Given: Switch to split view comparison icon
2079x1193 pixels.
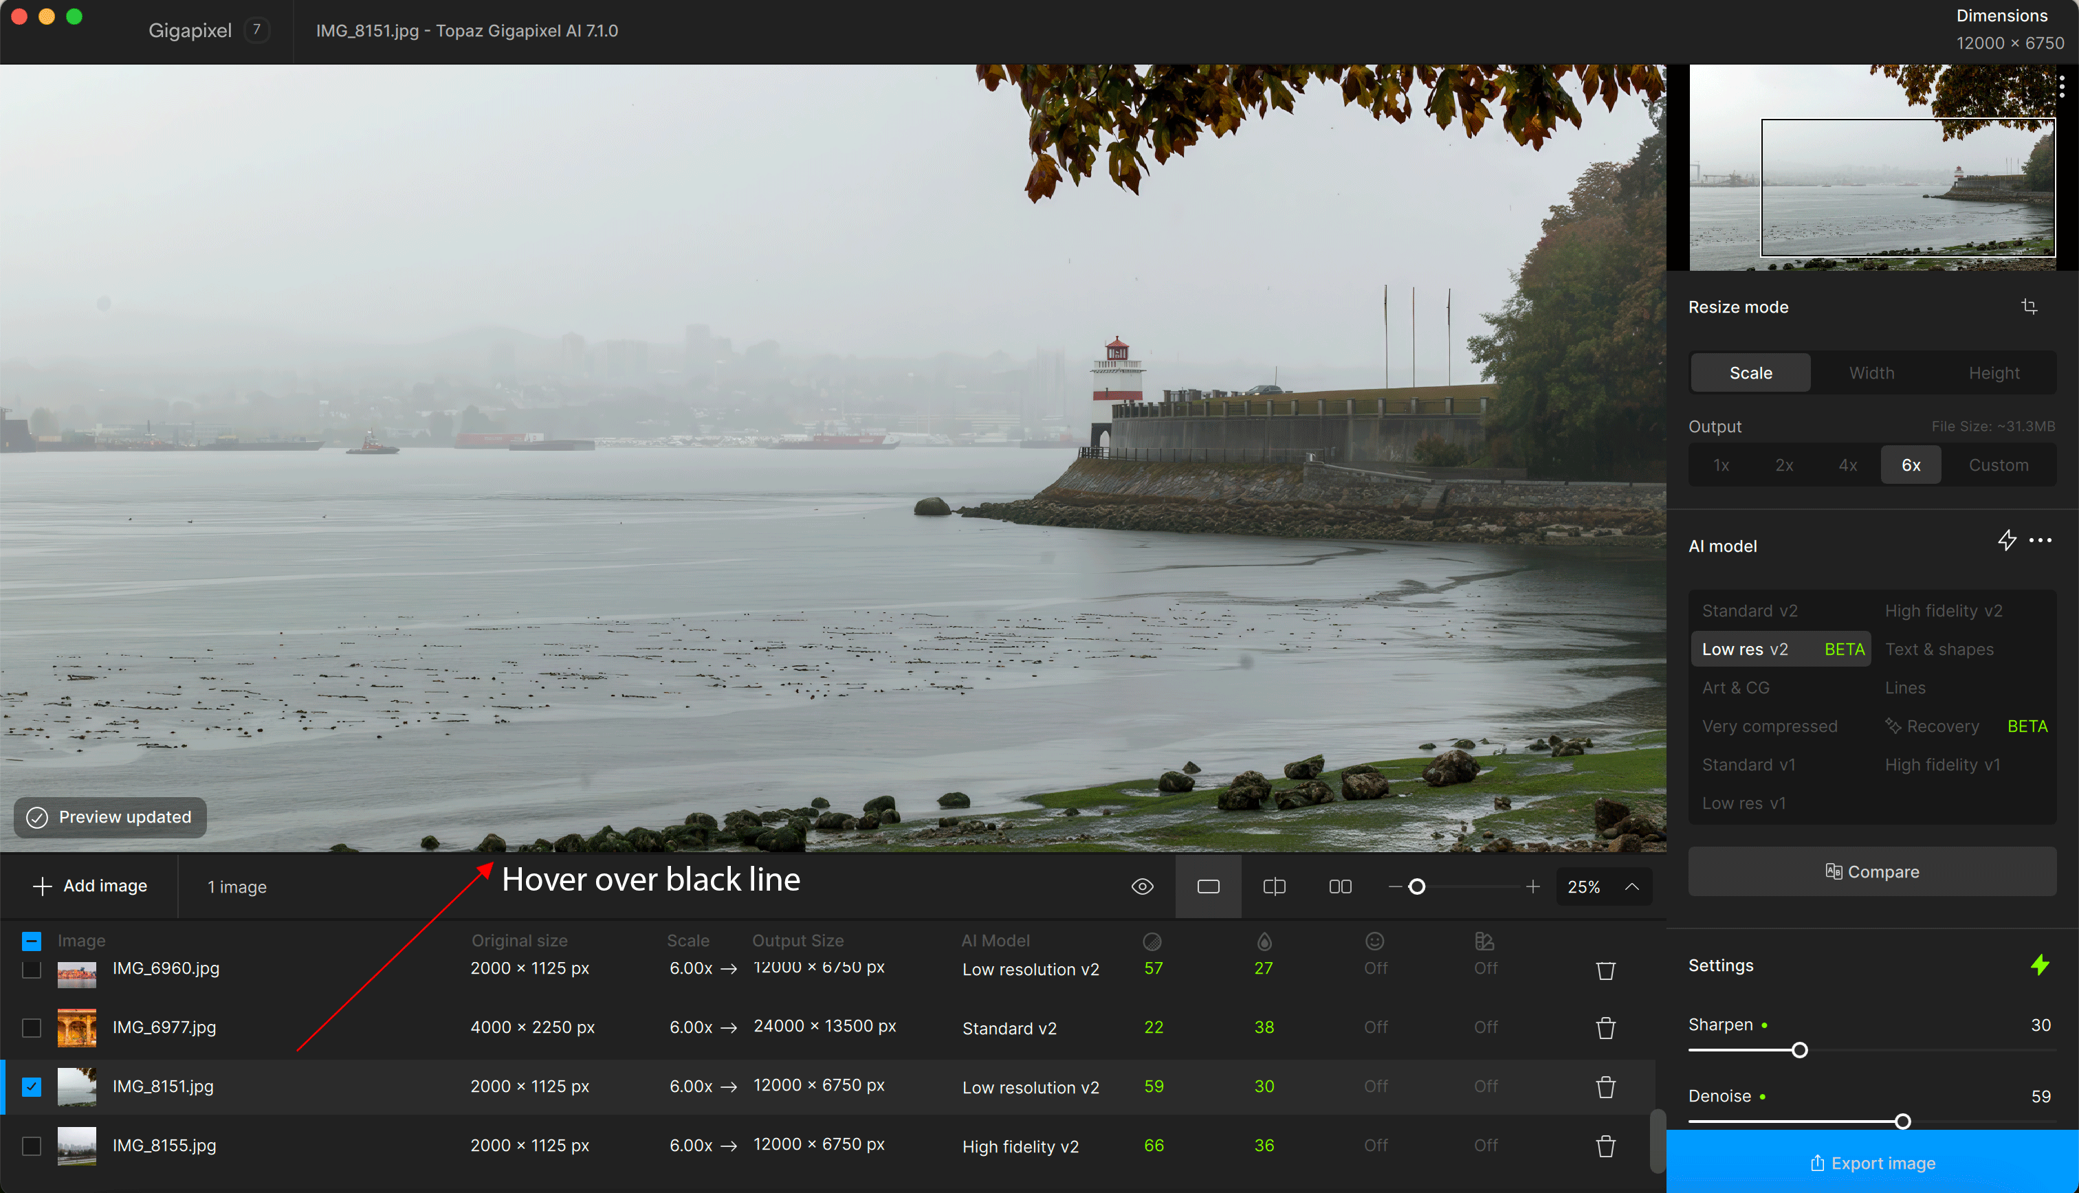Looking at the screenshot, I should pos(1274,887).
